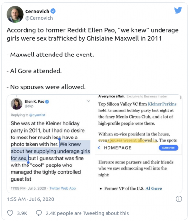Click the speech bubble reply icon
The height and width of the screenshot is (221, 189).
pyautogui.click(x=39, y=213)
